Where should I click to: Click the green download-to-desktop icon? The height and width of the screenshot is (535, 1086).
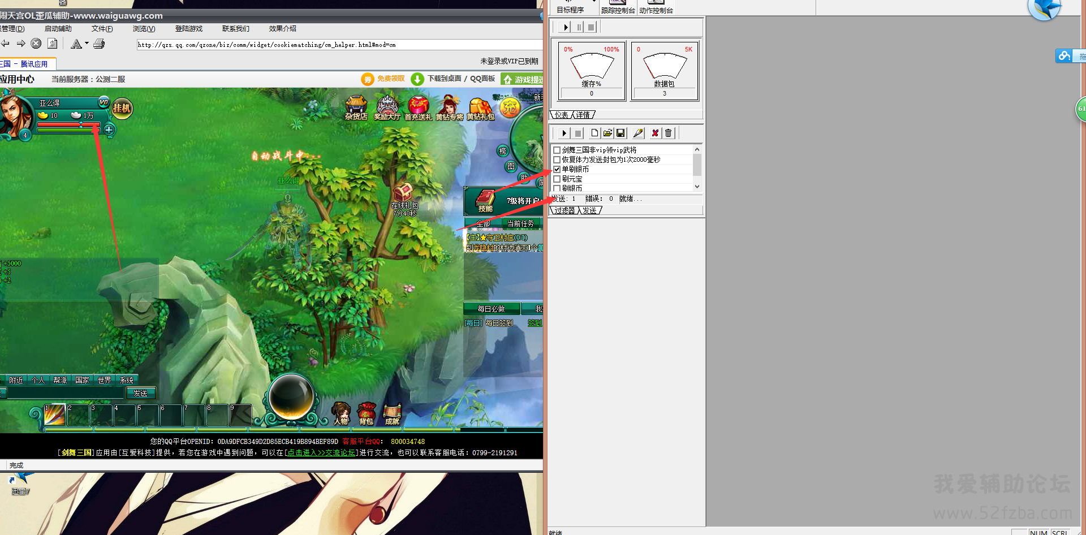417,79
